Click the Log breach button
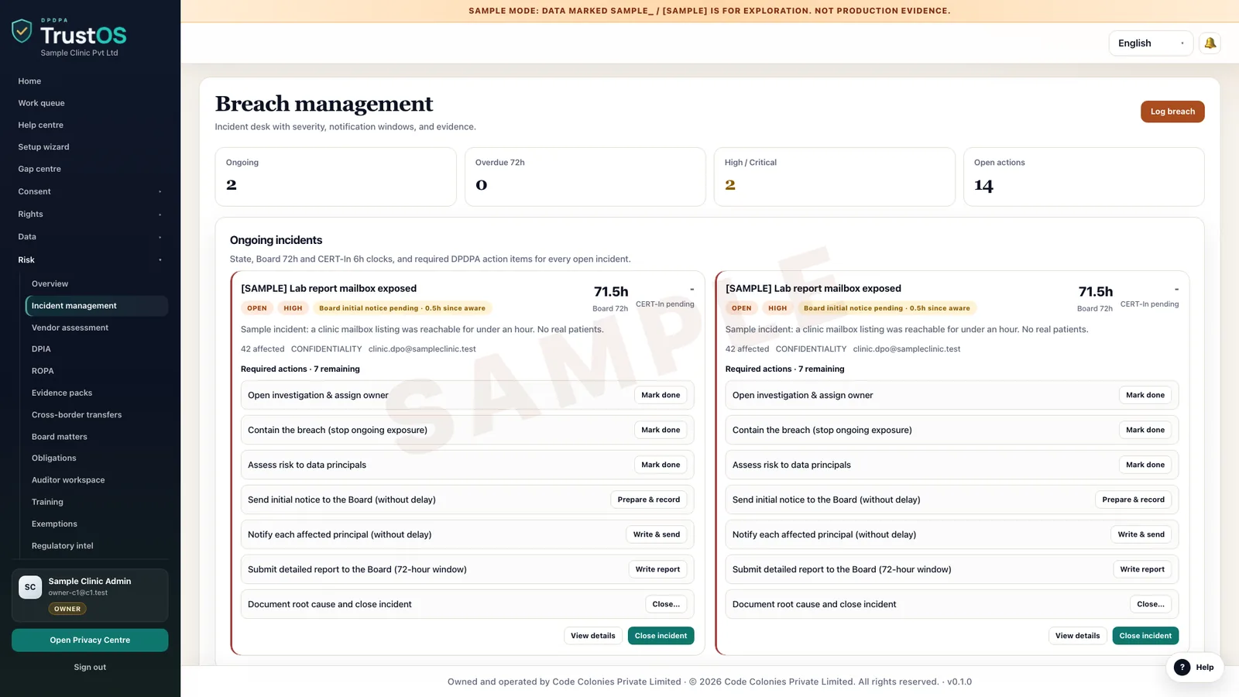Image resolution: width=1239 pixels, height=697 pixels. [x=1172, y=112]
